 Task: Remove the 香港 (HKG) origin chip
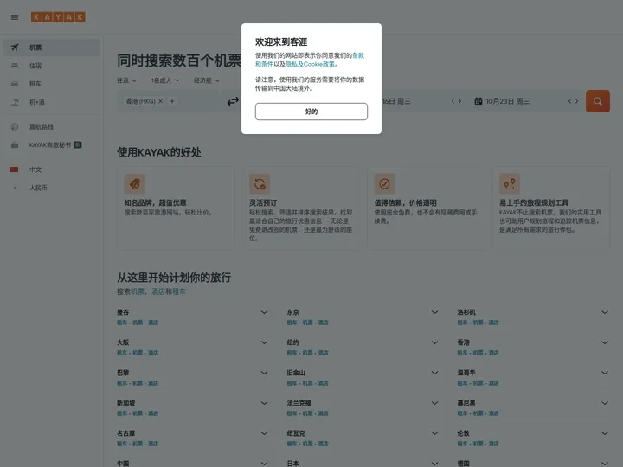pyautogui.click(x=161, y=102)
